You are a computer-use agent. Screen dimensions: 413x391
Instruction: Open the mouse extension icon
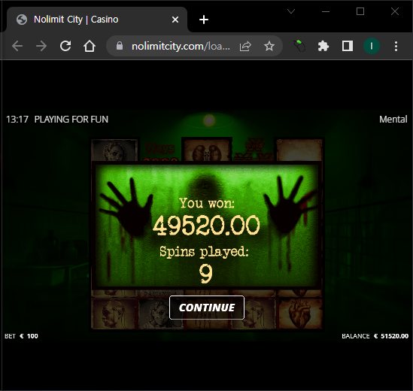[x=299, y=46]
